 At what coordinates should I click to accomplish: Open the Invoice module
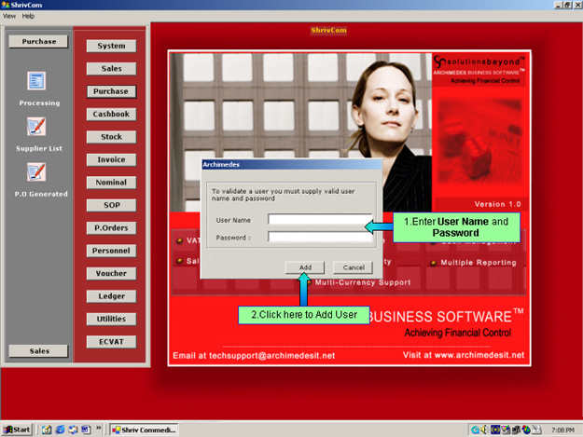(111, 159)
